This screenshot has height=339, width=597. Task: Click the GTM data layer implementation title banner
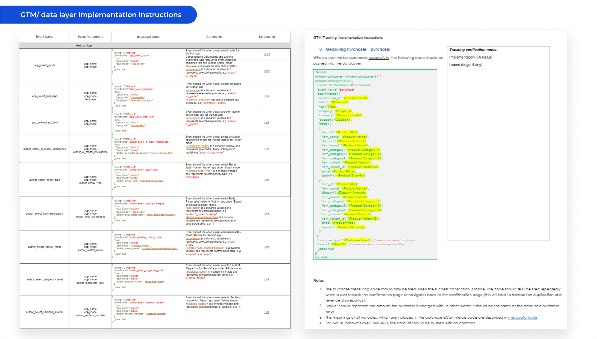pyautogui.click(x=101, y=15)
